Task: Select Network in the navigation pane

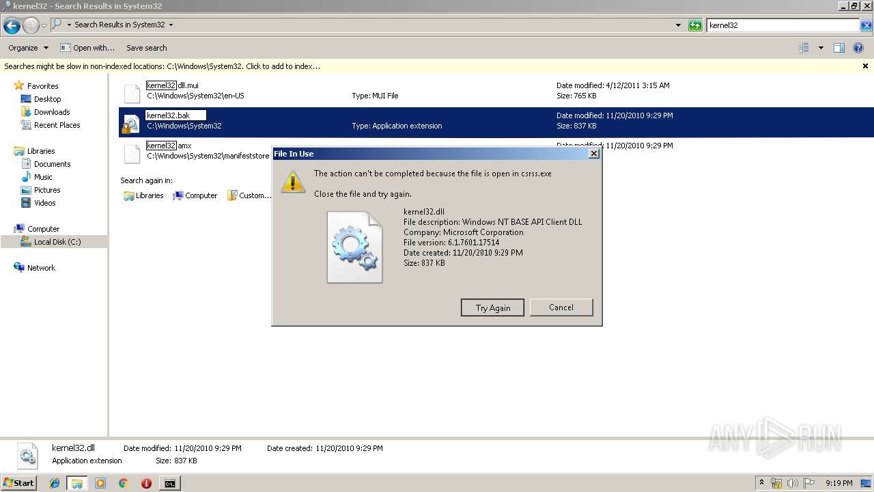Action: point(41,268)
